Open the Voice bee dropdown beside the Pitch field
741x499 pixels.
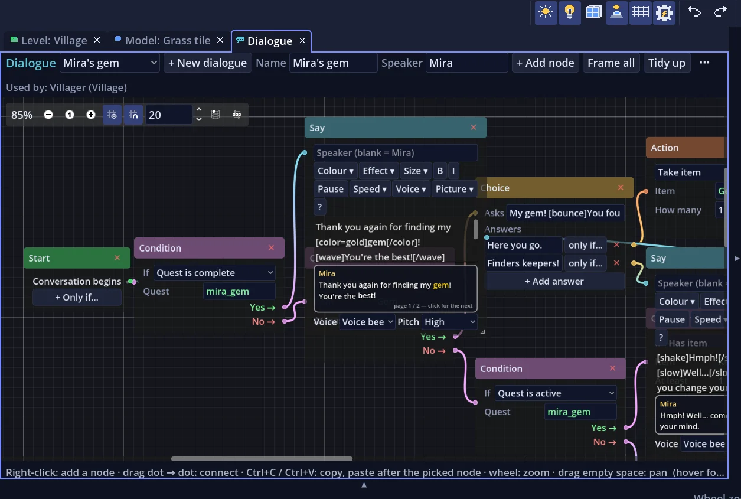[x=367, y=322]
